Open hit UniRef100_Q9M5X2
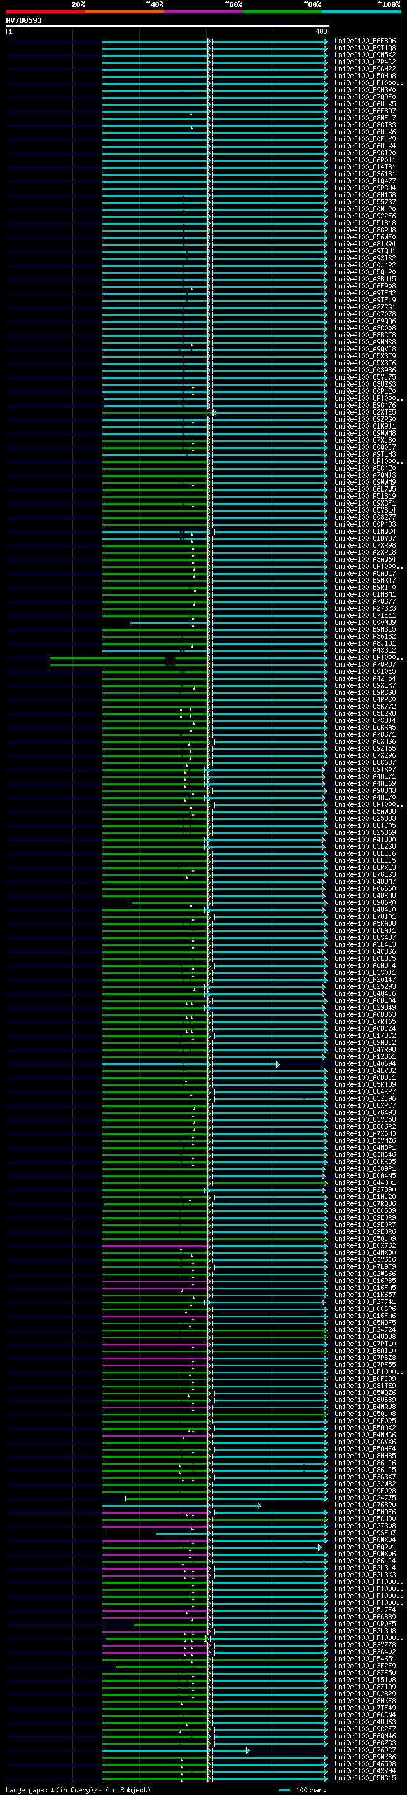The width and height of the screenshot is (407, 1795). 364,55
